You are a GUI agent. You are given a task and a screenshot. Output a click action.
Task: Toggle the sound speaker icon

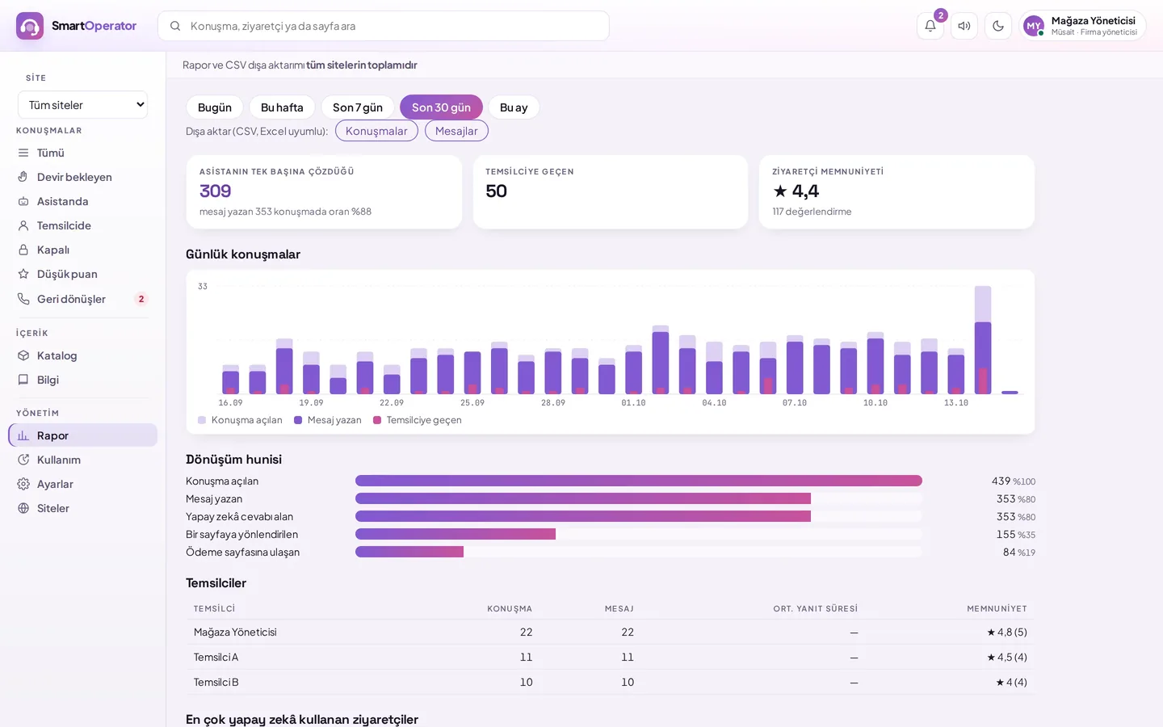964,26
